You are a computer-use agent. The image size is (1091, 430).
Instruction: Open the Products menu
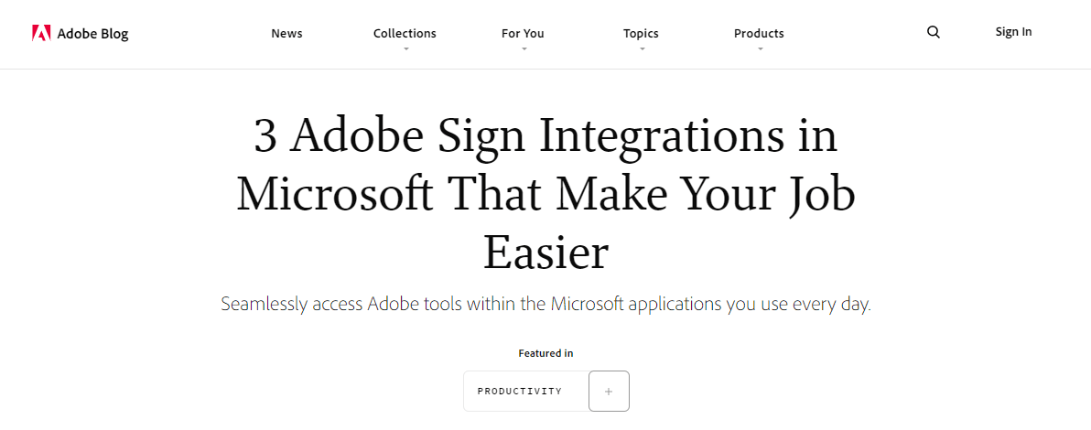click(x=759, y=34)
